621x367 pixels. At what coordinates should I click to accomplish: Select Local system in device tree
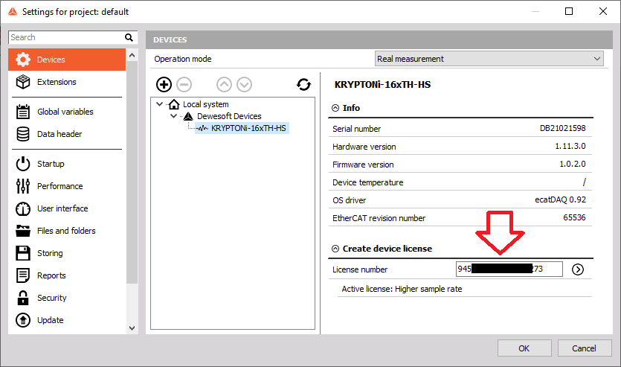coord(205,104)
